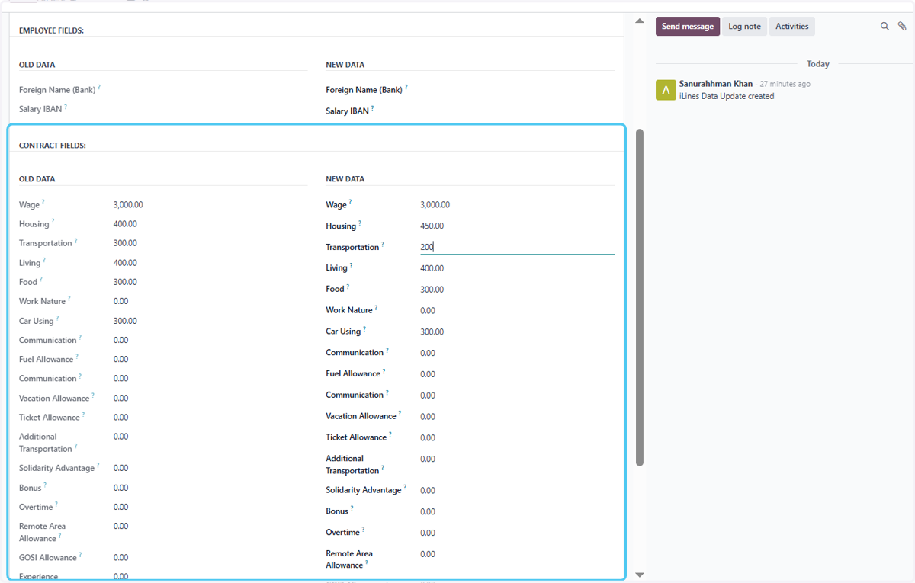
Task: Click help icon beside New Data Food
Action: (348, 287)
